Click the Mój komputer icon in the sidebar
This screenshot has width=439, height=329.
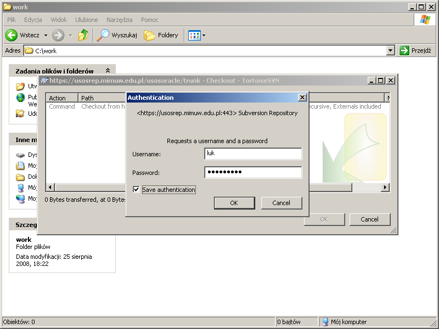20,188
